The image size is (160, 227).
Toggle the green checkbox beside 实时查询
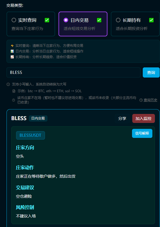[x=47, y=20]
